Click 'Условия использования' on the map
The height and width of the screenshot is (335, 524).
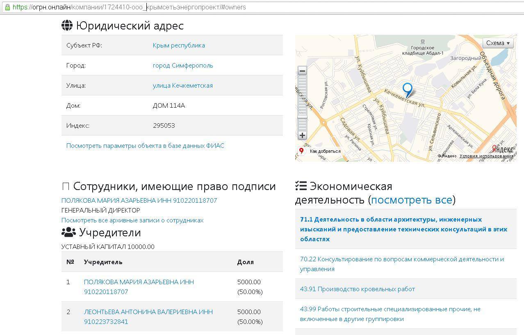pyautogui.click(x=486, y=156)
